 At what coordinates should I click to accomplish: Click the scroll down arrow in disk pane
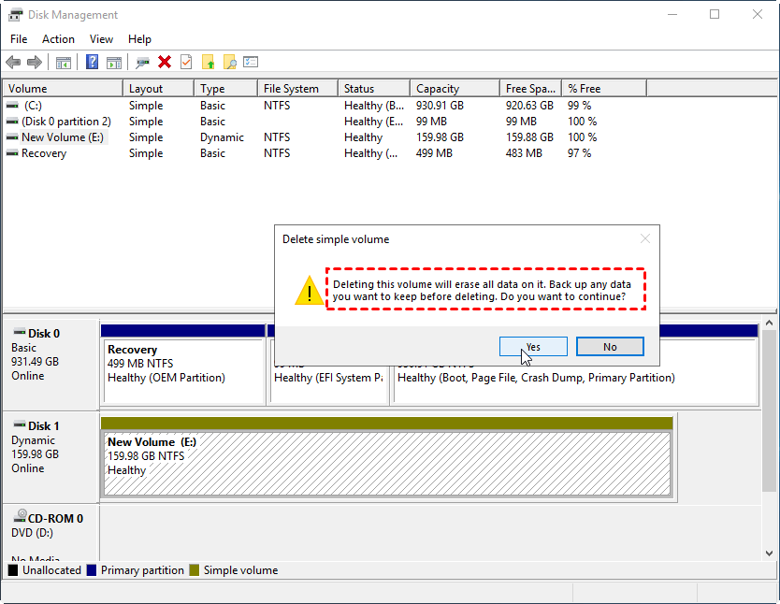coord(769,553)
